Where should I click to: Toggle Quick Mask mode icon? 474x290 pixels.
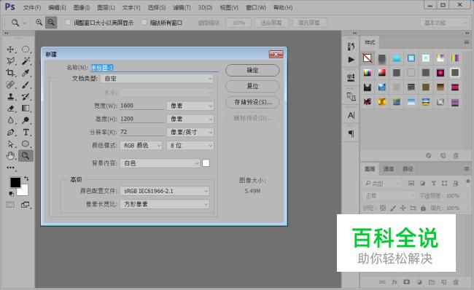pos(11,205)
